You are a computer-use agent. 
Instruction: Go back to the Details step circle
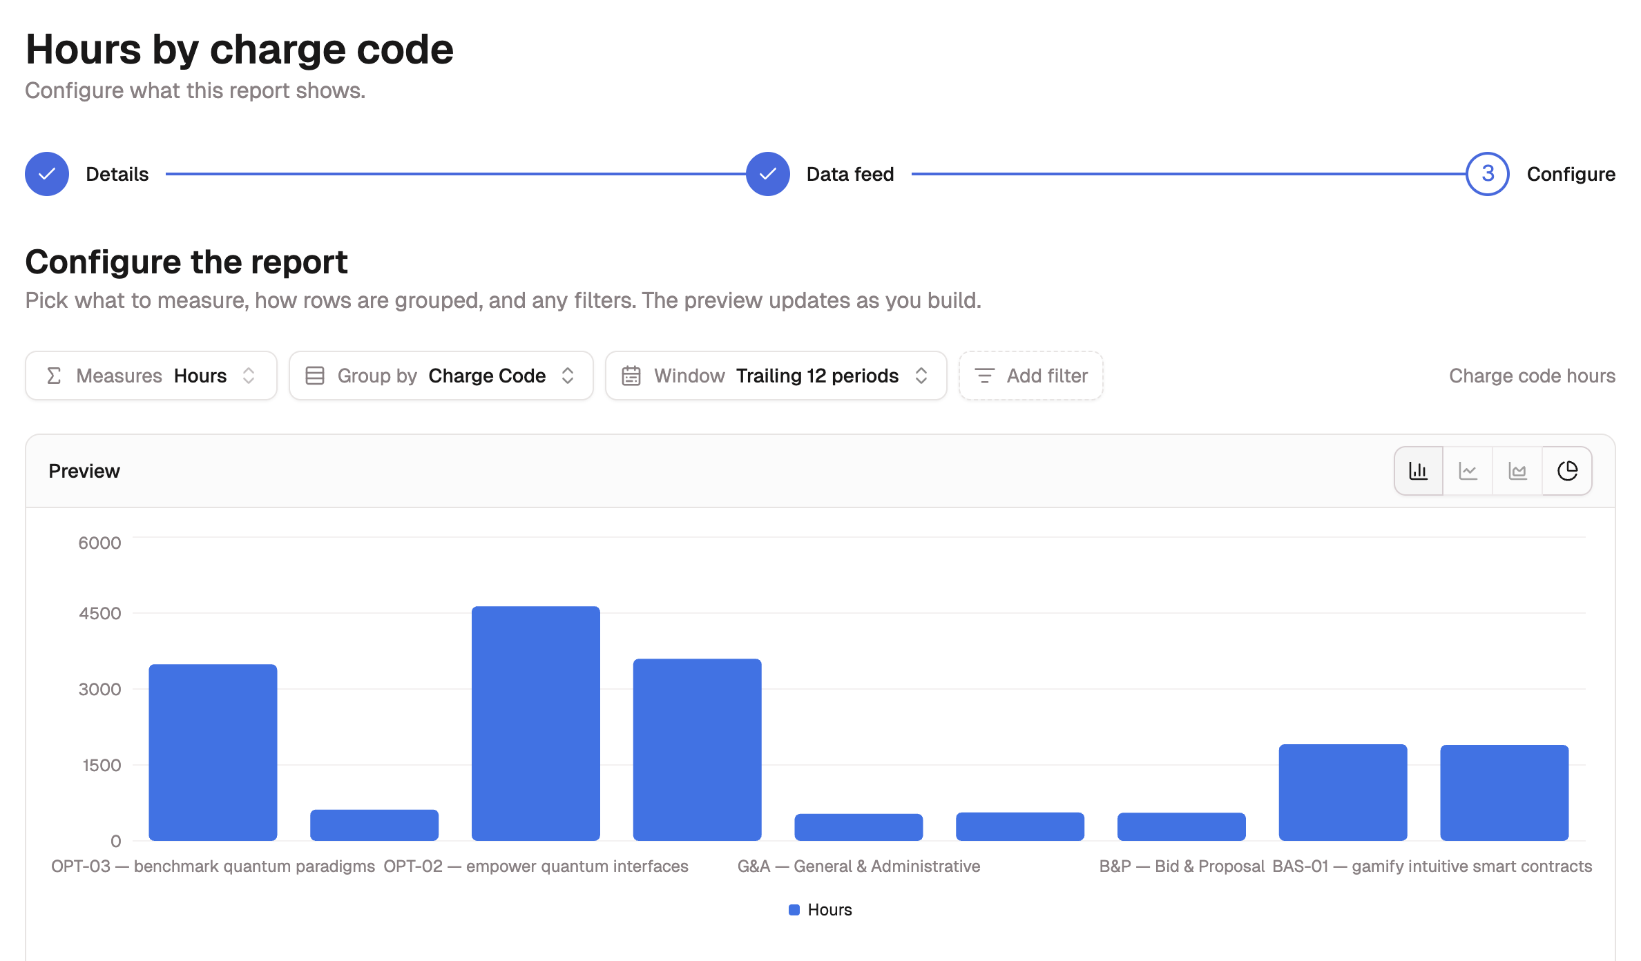coord(47,174)
